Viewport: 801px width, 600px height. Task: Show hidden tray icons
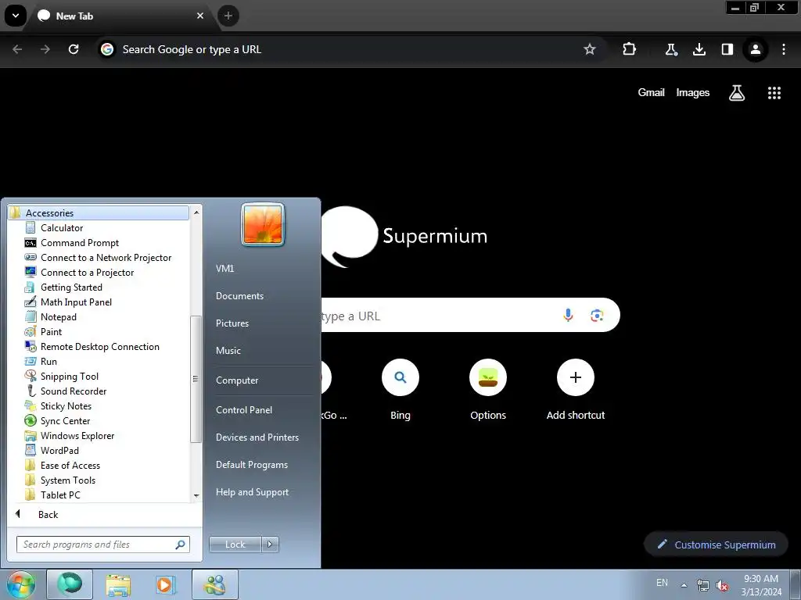[x=684, y=584]
